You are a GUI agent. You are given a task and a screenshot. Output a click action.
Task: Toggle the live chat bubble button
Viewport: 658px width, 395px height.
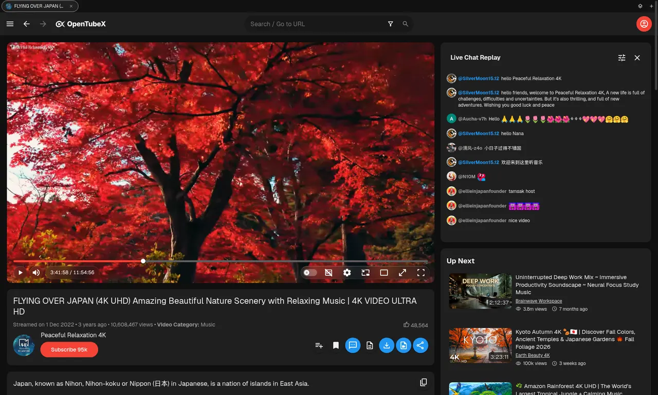(353, 345)
